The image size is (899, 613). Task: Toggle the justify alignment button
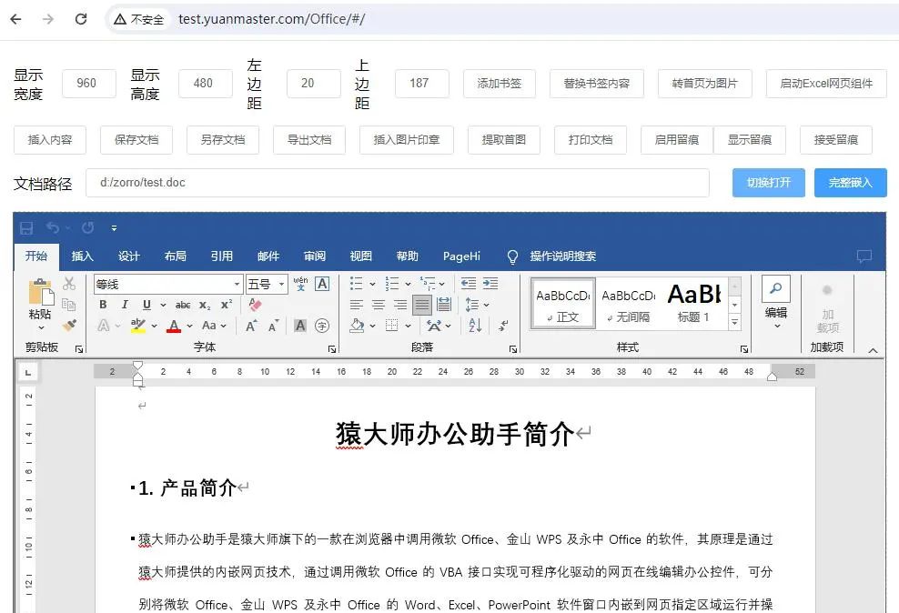coord(422,305)
